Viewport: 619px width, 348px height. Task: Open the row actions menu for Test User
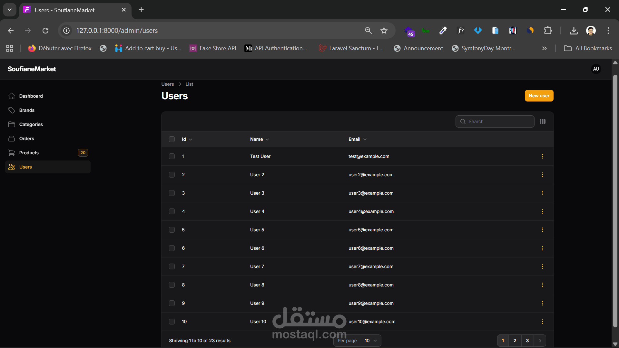543,156
